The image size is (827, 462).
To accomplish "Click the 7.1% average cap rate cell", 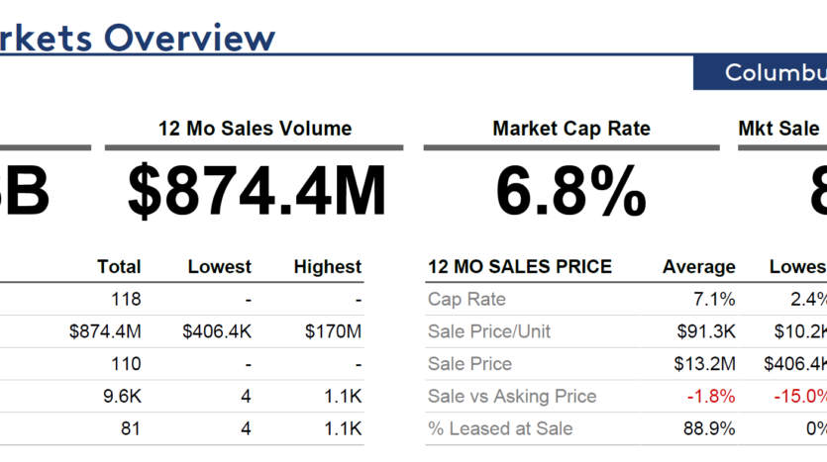I will tap(715, 300).
